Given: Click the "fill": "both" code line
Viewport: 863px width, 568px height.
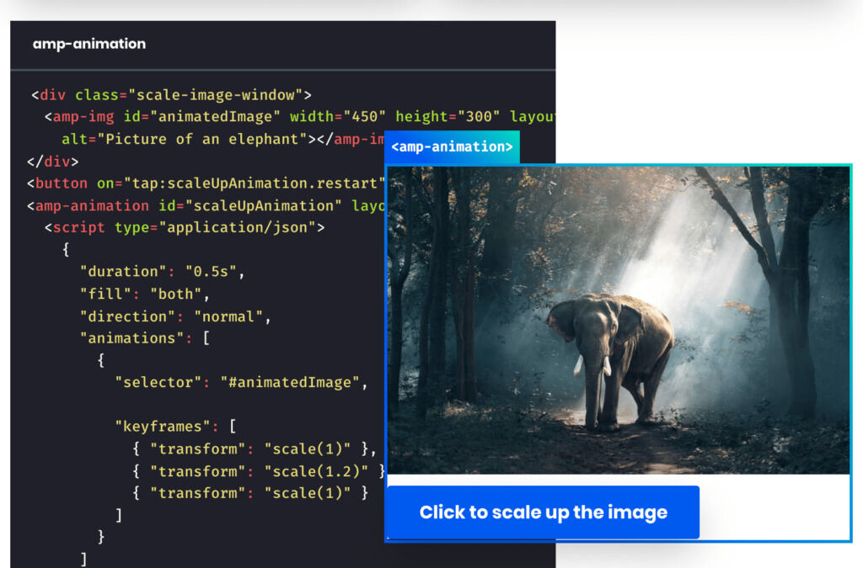Looking at the screenshot, I should (144, 295).
